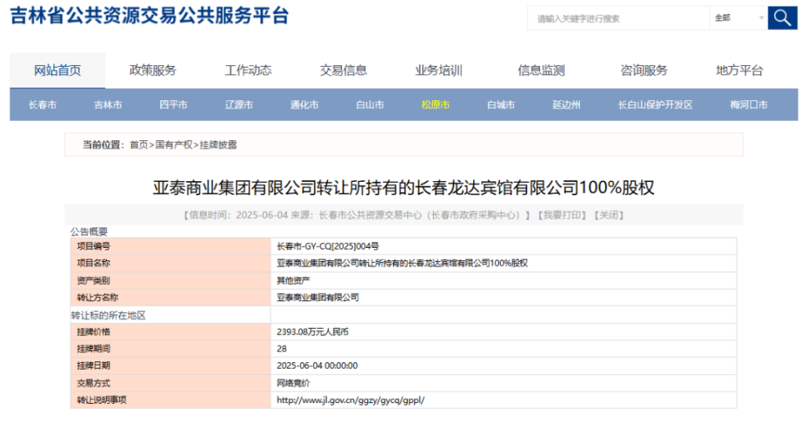Image resolution: width=801 pixels, height=429 pixels.
Task: Click trading method value 网络竞价
Action: pyautogui.click(x=293, y=383)
